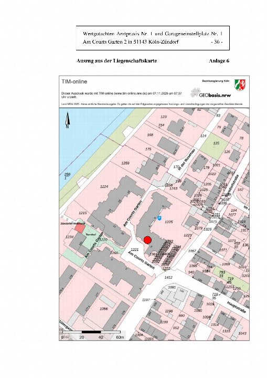
Task: Click the GEObasis.nrw logo
Action: click(211, 93)
